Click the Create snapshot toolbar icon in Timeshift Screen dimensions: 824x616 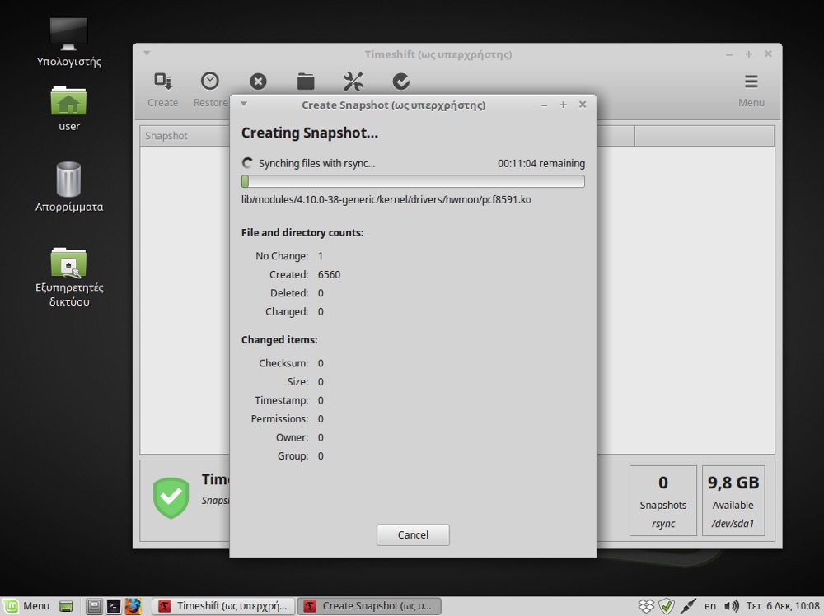163,82
